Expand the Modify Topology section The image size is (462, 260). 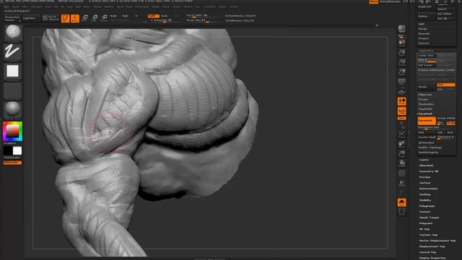pyautogui.click(x=430, y=147)
